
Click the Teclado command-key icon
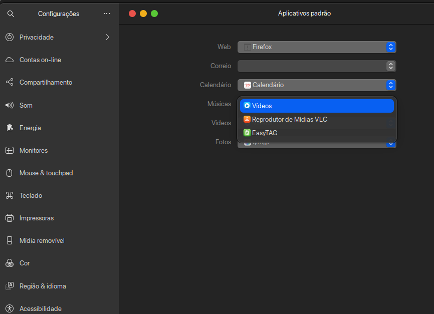[x=10, y=195]
